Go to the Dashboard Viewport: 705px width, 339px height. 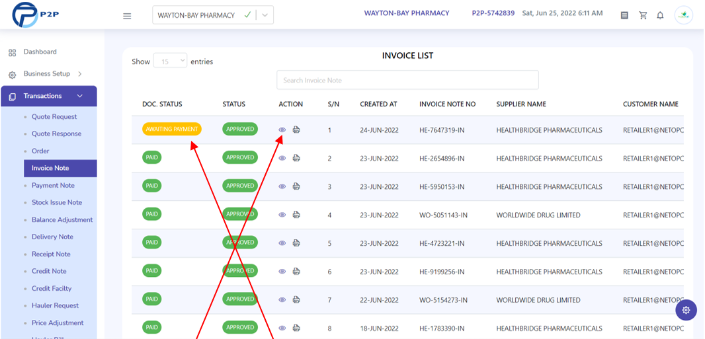pos(40,52)
